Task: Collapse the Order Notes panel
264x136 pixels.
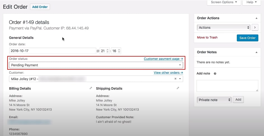Action: [256, 52]
